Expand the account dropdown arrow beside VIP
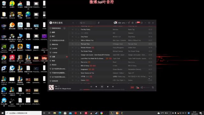The width and height of the screenshot is (204, 115). [x=126, y=23]
